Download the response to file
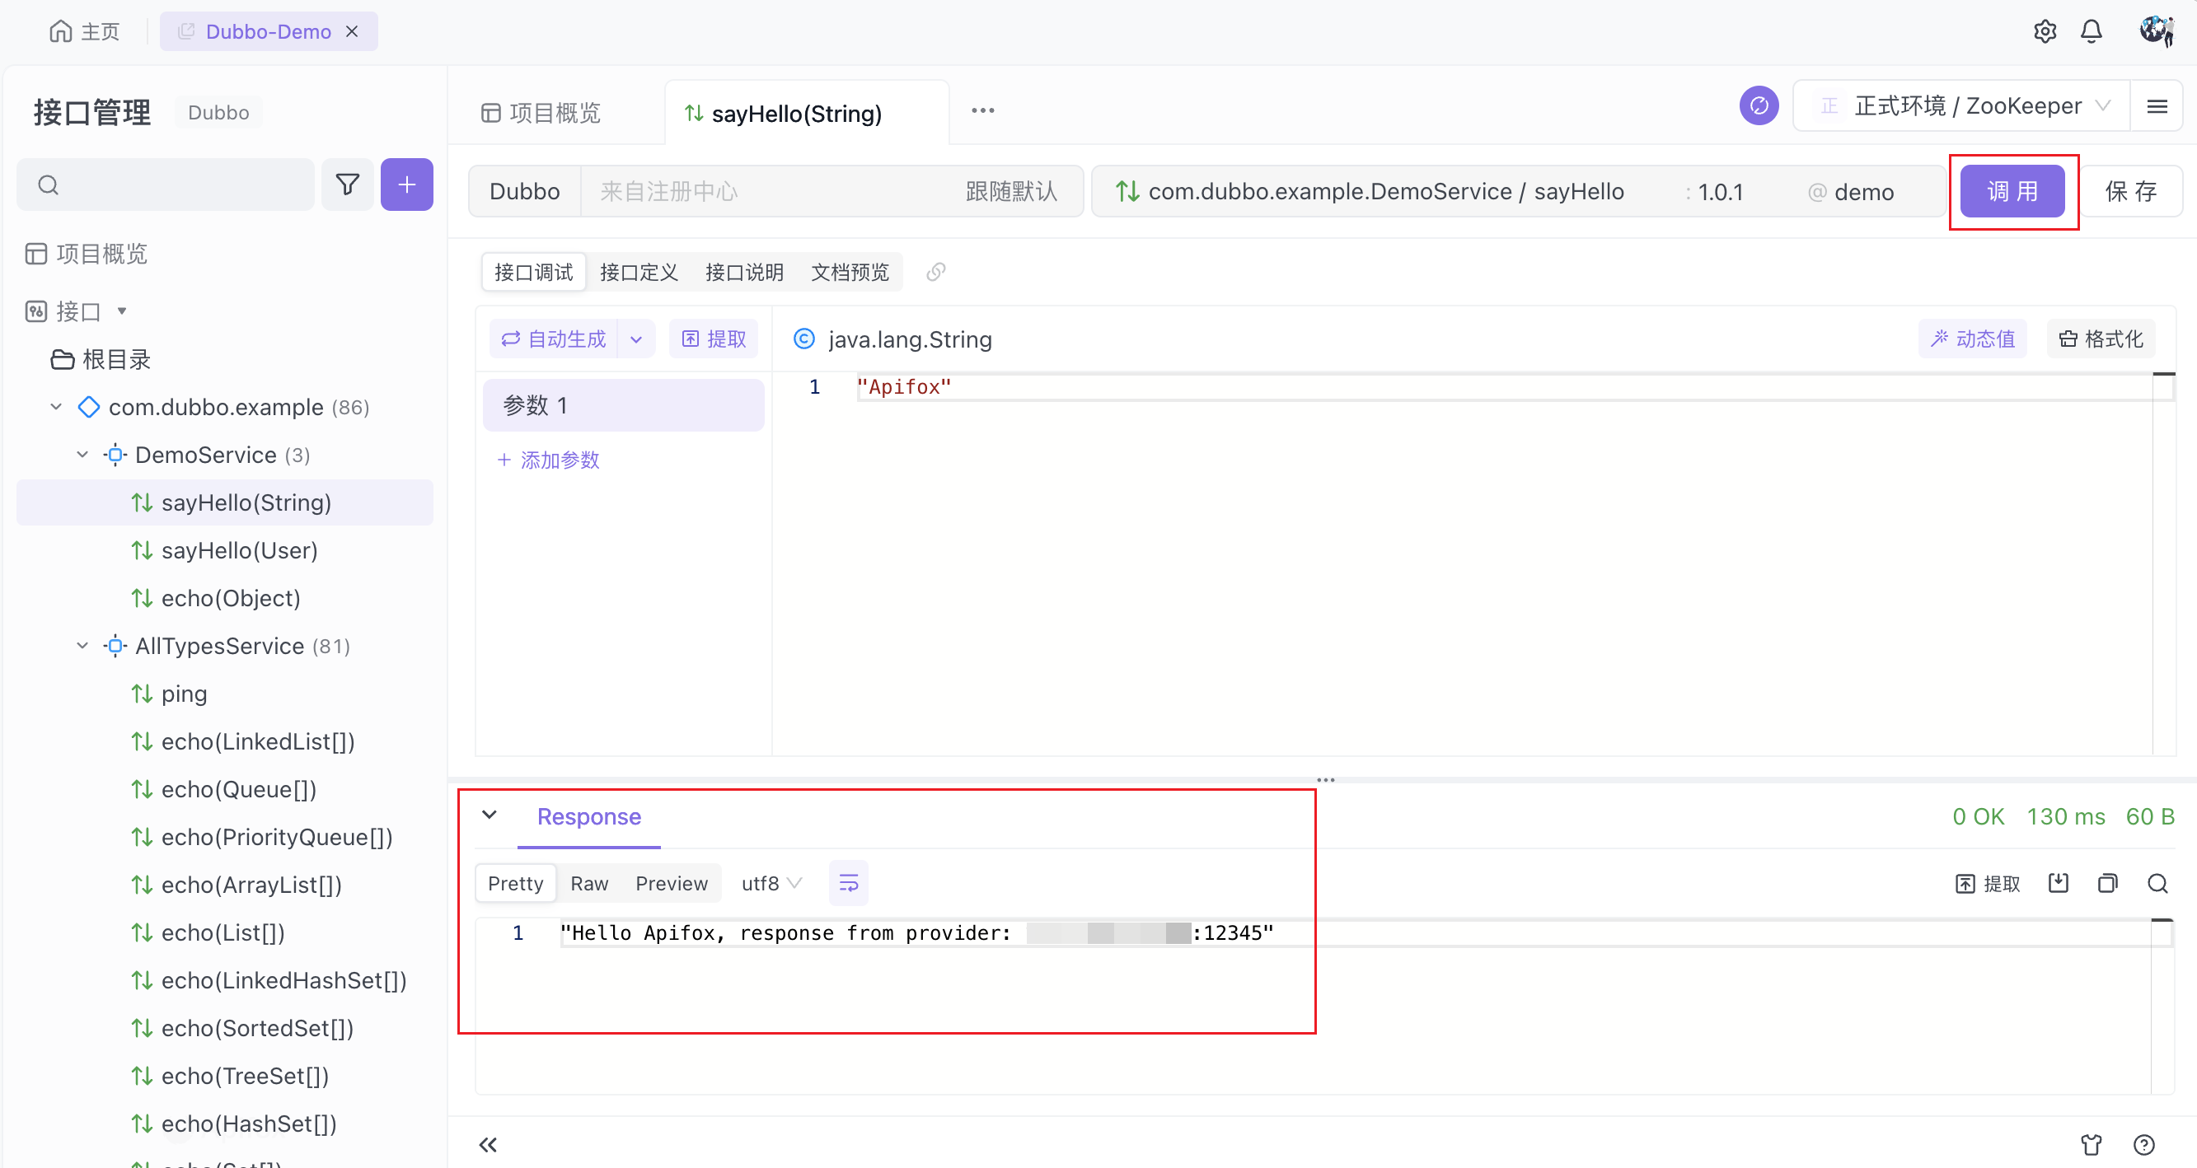 (x=2058, y=883)
